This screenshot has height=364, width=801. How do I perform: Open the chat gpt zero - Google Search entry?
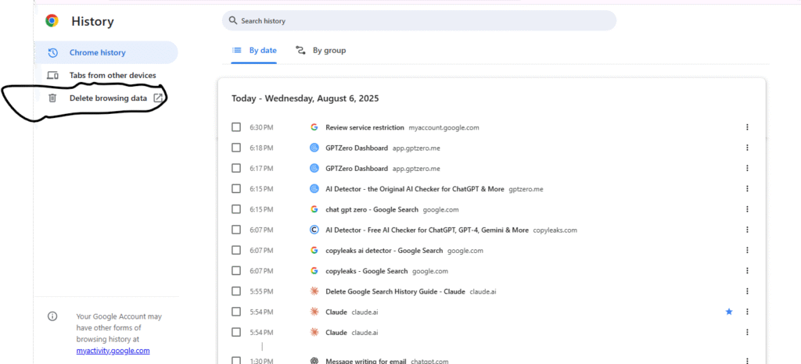point(372,209)
